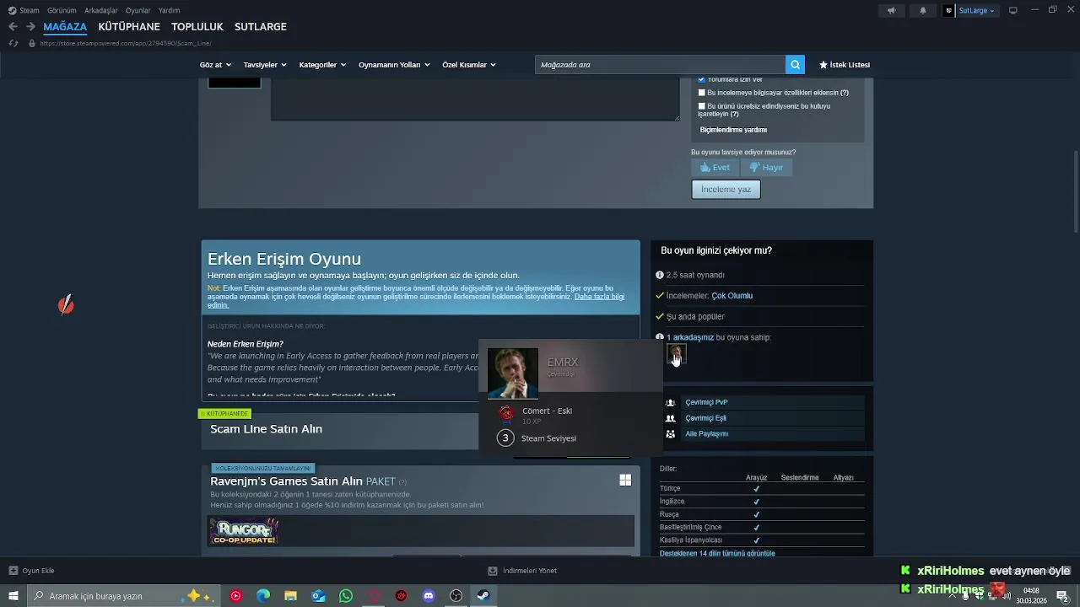
Task: Click the Çok Olumlu reviews link
Action: pyautogui.click(x=732, y=296)
